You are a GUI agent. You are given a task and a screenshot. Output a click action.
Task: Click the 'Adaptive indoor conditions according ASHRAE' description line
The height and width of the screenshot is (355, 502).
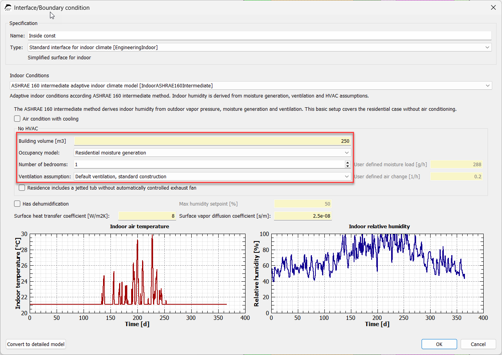[189, 96]
